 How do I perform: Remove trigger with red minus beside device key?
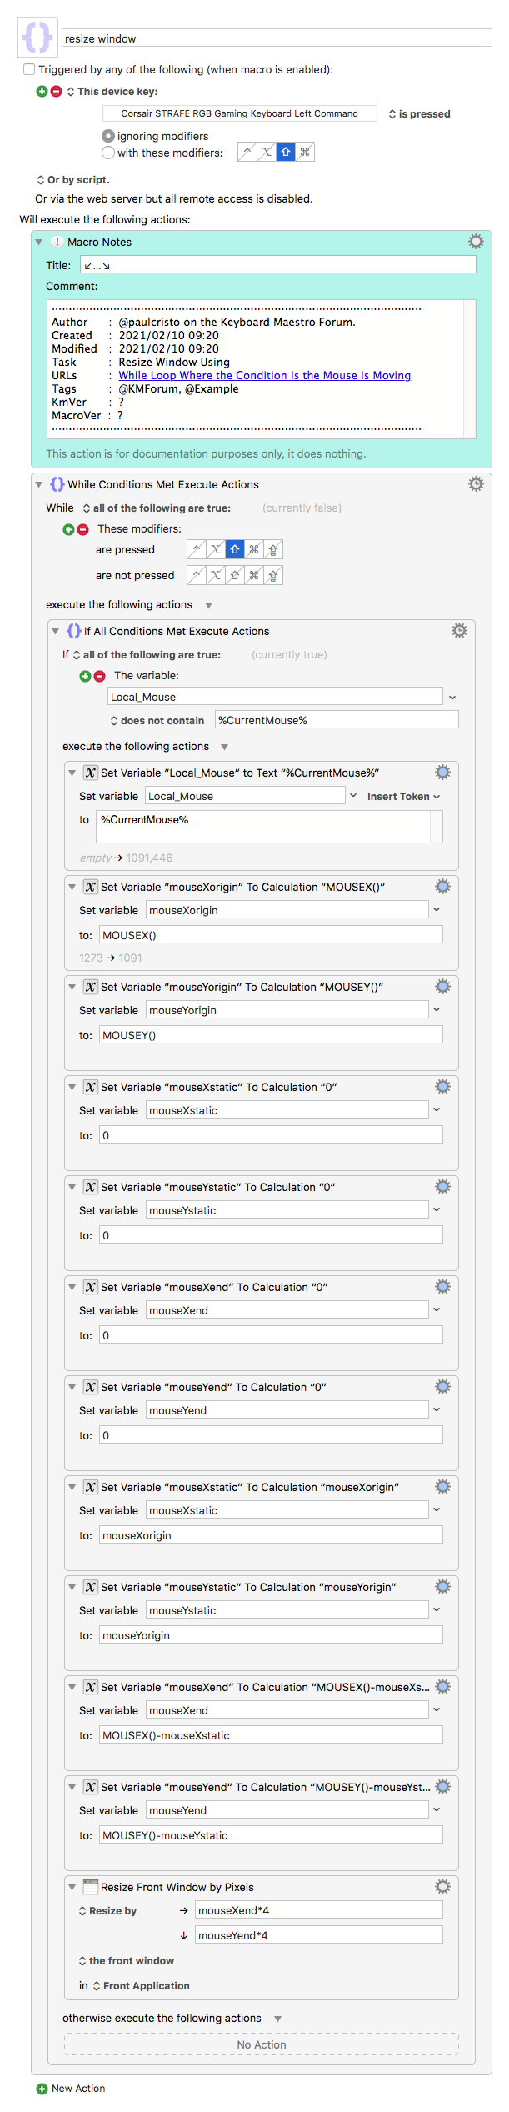point(56,92)
